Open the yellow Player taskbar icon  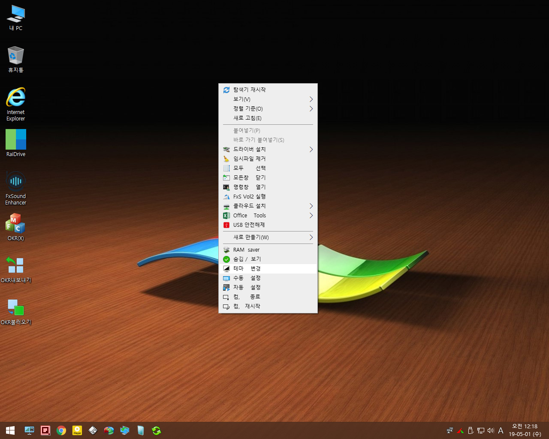[77, 430]
